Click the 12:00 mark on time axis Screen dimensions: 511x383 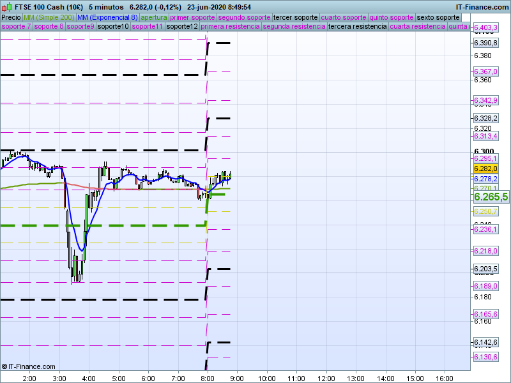click(x=326, y=379)
